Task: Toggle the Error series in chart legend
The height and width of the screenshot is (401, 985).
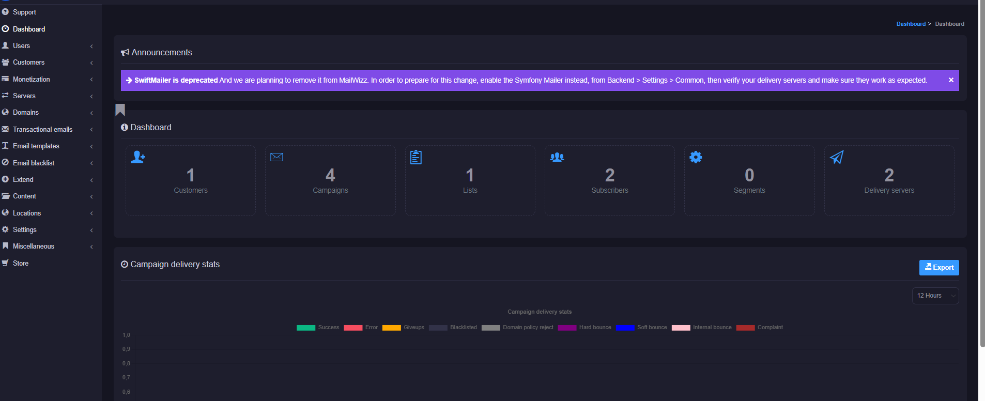Action: [361, 328]
